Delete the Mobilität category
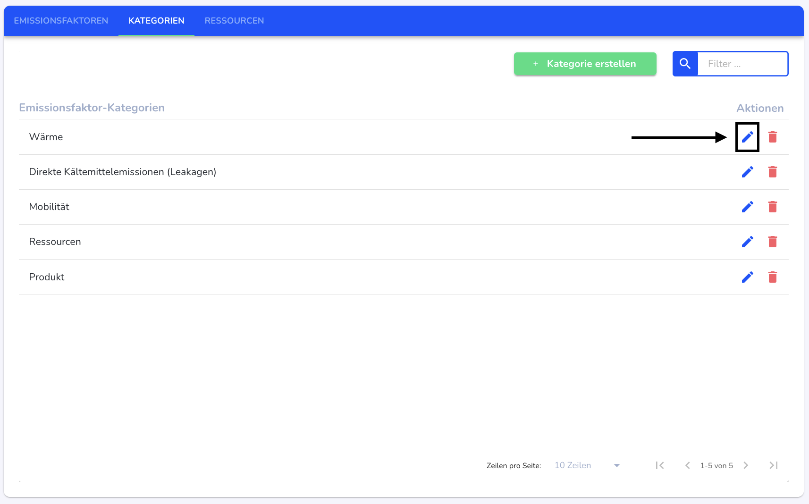The image size is (809, 504). [772, 207]
